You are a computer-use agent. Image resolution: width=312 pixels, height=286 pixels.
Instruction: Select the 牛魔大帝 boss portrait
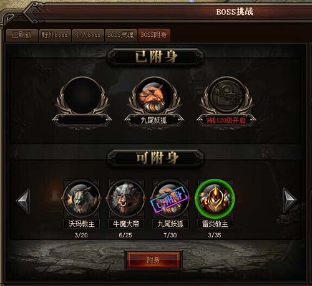tap(126, 199)
